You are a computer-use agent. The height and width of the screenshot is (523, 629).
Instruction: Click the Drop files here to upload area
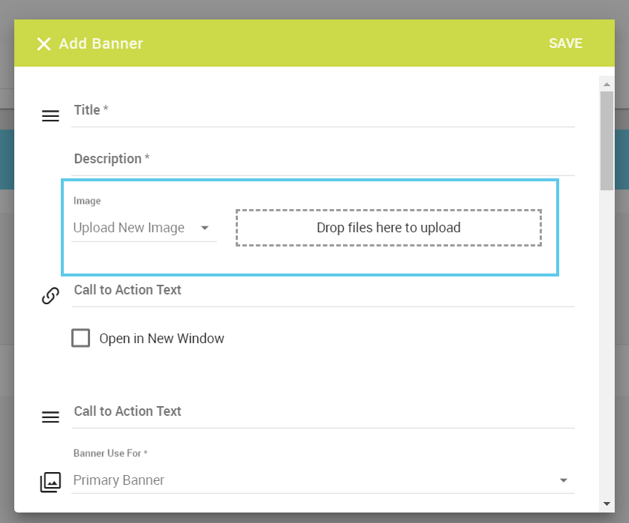[389, 228]
